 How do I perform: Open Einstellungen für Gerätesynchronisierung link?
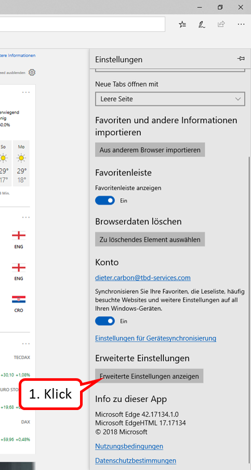click(156, 338)
